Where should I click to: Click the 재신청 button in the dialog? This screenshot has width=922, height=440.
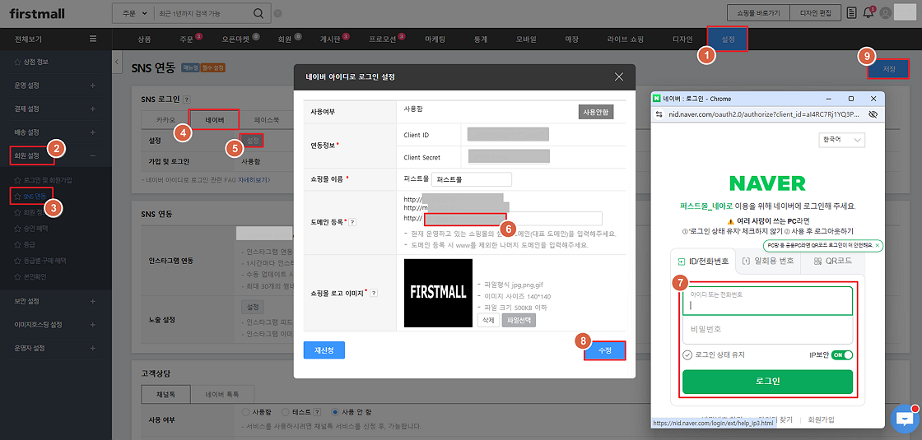click(x=324, y=350)
